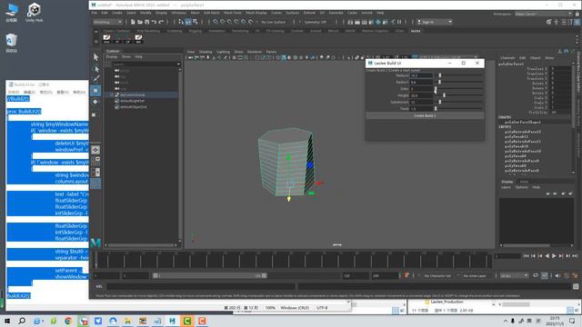Image resolution: width=582 pixels, height=327 pixels.
Task: Click last MEL script shelf icon
Action: click(x=138, y=38)
